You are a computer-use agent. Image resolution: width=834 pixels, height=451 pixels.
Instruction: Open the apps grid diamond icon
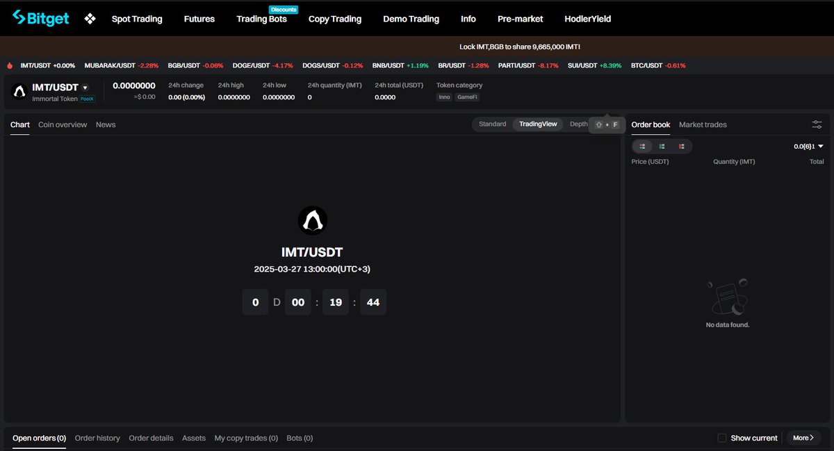[x=90, y=19]
